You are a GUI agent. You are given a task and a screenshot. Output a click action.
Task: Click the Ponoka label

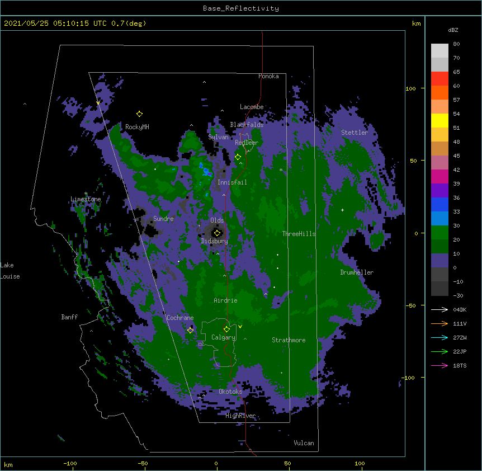tap(268, 76)
